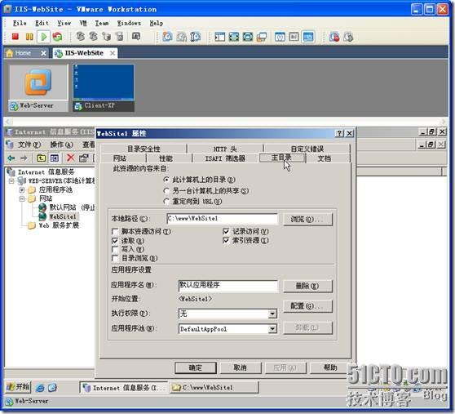455x414 pixels.
Task: Collapse the WEB-SERVER tree node
Action: click(11, 181)
